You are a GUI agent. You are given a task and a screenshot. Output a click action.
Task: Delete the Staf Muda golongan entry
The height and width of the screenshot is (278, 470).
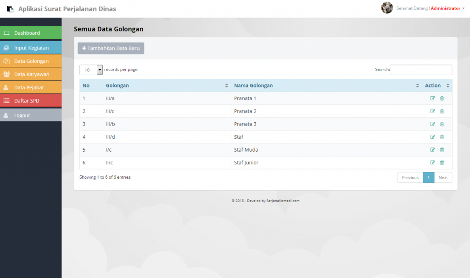point(442,150)
